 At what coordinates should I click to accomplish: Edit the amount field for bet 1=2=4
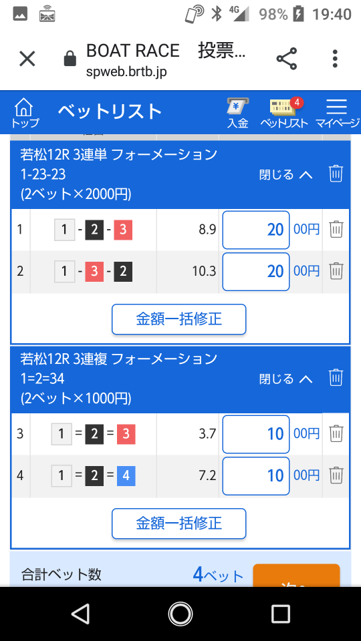[x=256, y=476]
